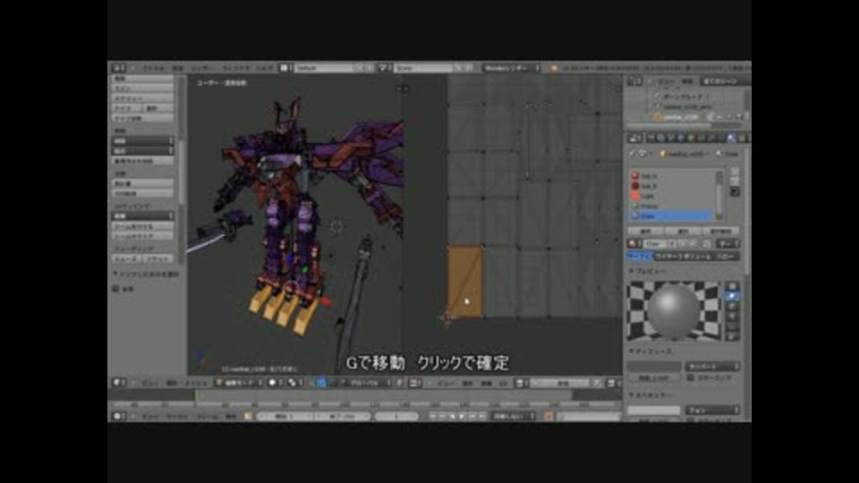The width and height of the screenshot is (859, 483).
Task: Click the Smooth shading button in tool shelf
Action: tap(127, 258)
